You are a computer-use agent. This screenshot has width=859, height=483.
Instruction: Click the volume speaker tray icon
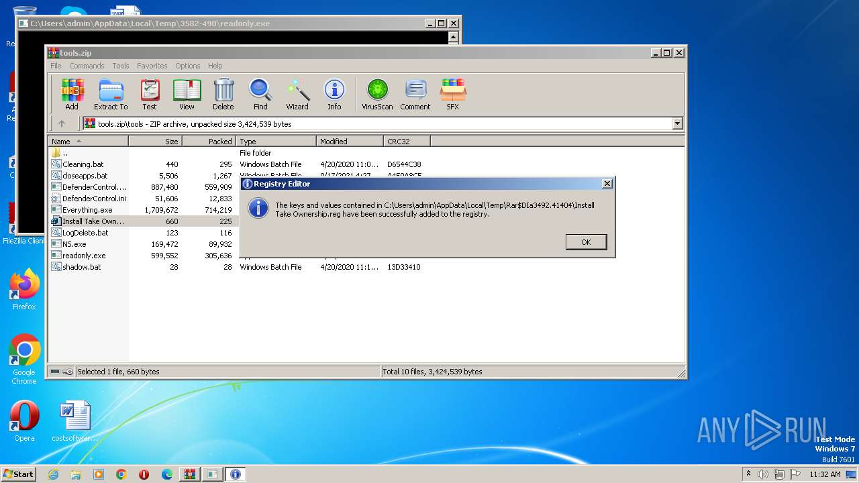(763, 474)
